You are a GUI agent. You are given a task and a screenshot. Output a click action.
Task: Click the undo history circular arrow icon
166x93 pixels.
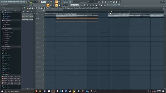tap(102, 2)
